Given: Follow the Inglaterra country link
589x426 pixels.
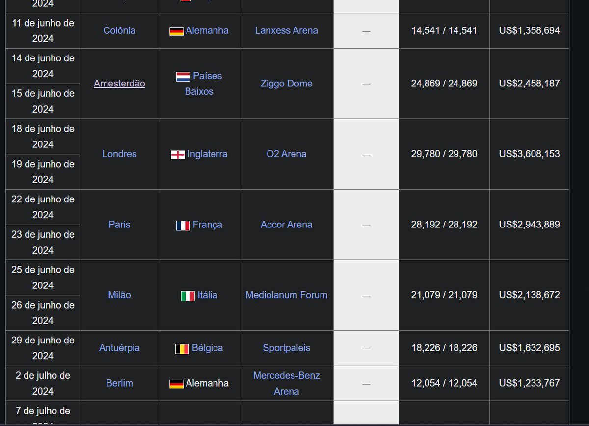Looking at the screenshot, I should pyautogui.click(x=207, y=154).
